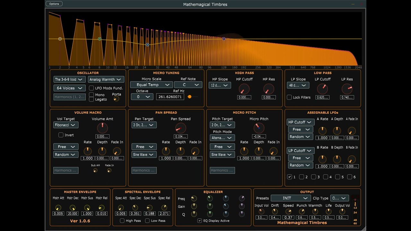This screenshot has height=231, width=411.
Task: Expand the Equal Temp micro scale dropdown
Action: tap(151, 85)
